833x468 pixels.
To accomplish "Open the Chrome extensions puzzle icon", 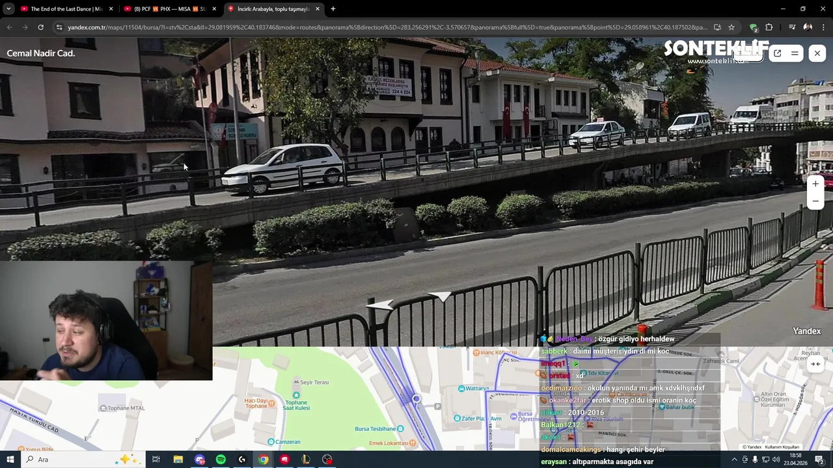I will [769, 27].
